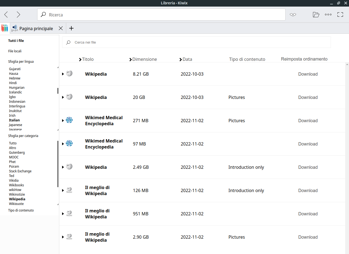Select File locali in sidebar

click(x=15, y=51)
